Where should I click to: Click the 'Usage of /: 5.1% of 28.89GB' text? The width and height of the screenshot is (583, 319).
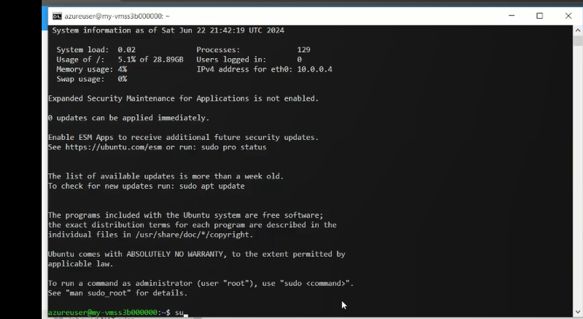coord(120,59)
